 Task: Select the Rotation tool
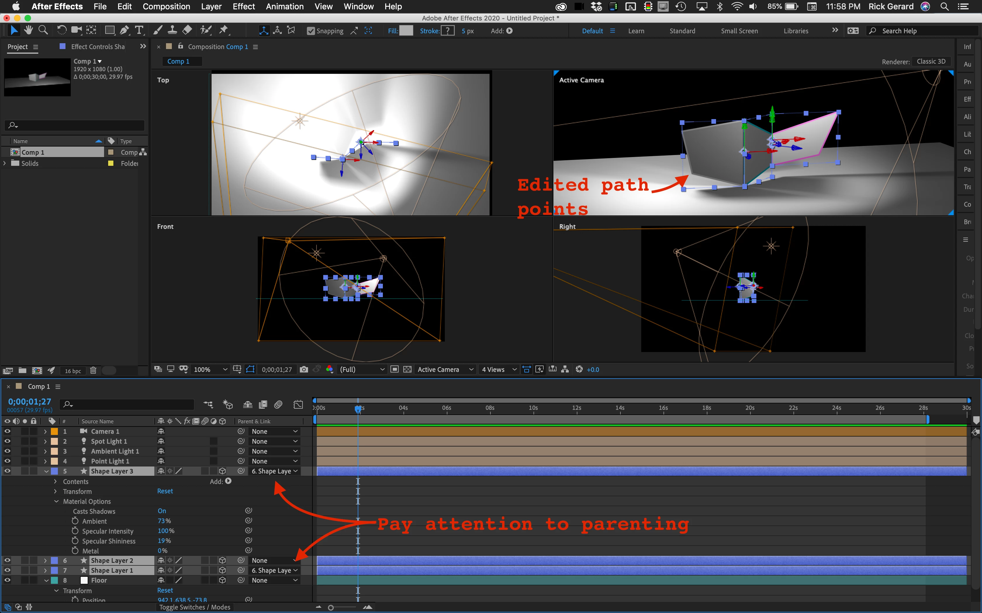(61, 30)
